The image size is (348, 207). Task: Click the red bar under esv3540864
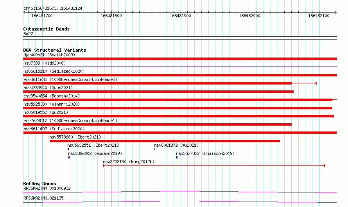pyautogui.click(x=178, y=100)
